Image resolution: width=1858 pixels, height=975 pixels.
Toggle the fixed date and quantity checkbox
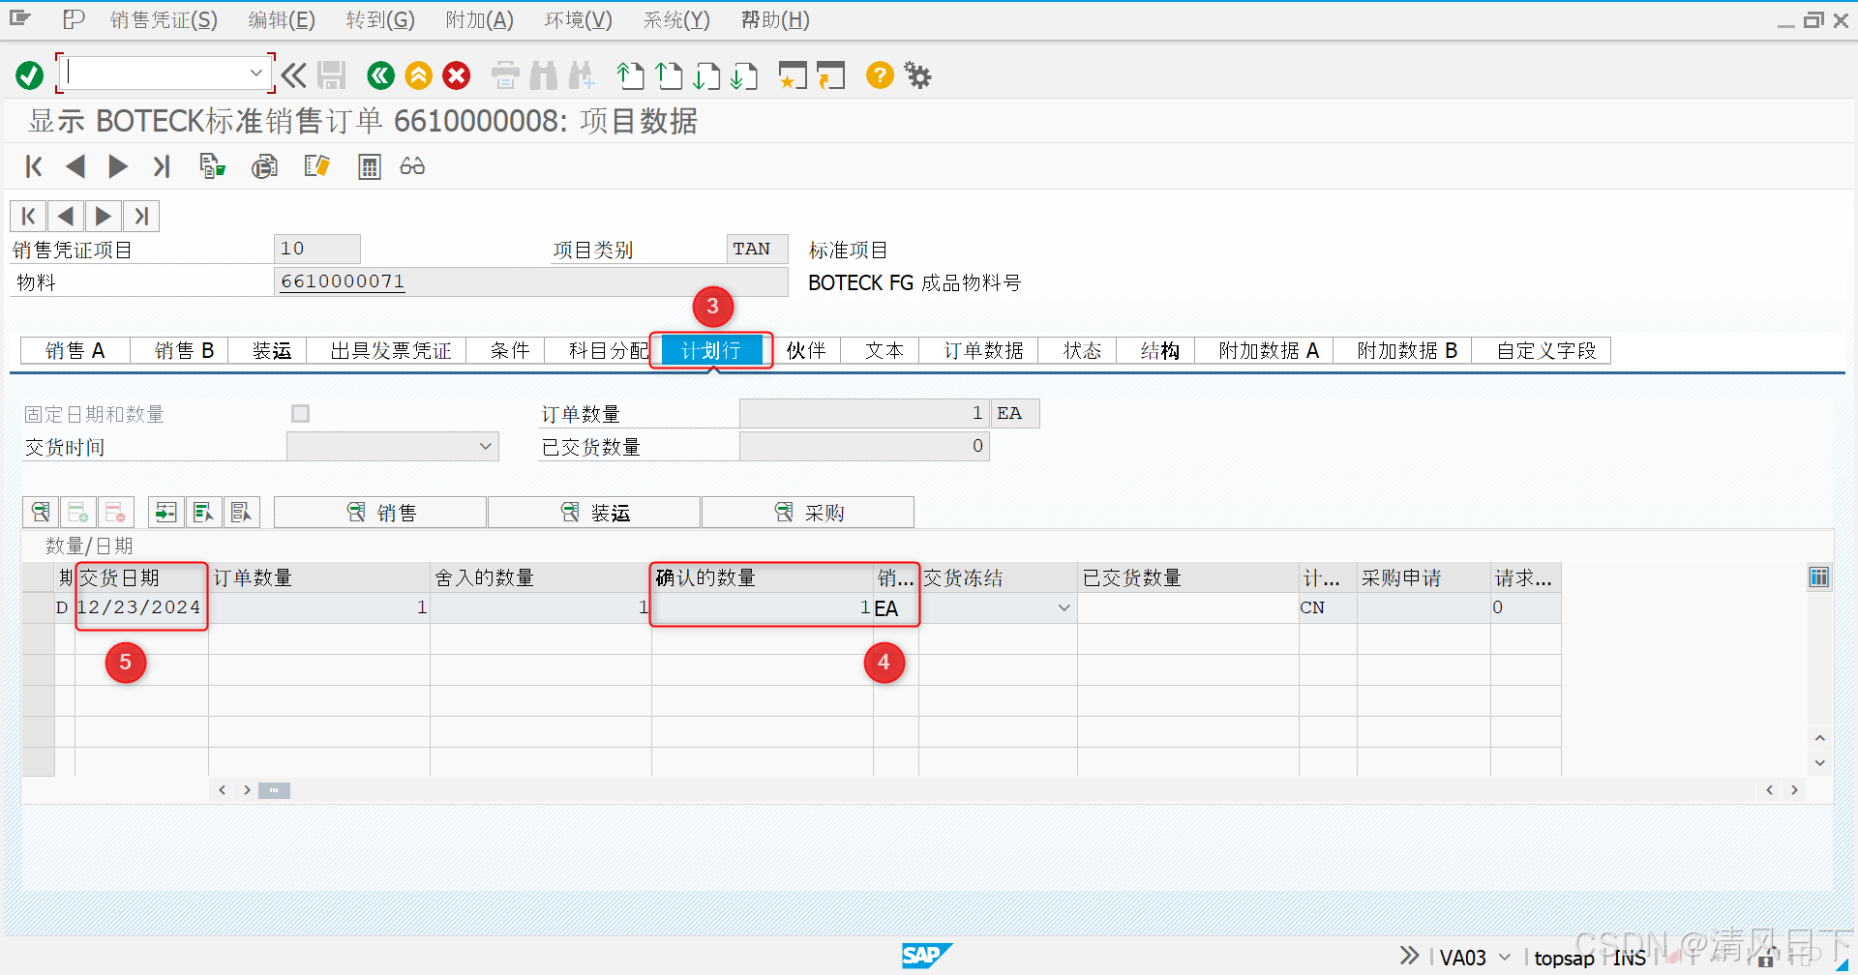click(301, 414)
